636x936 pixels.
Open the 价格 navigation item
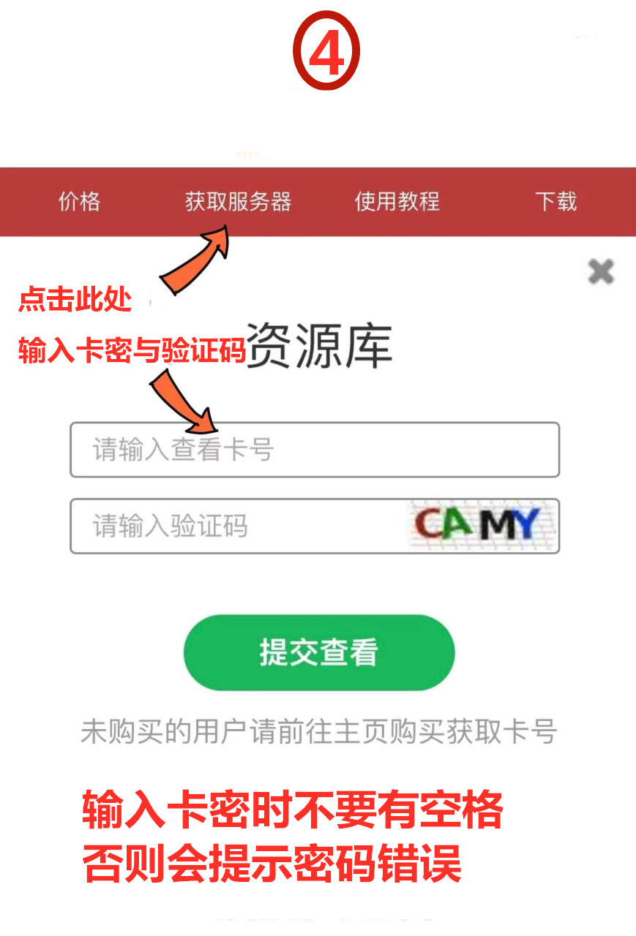(79, 201)
